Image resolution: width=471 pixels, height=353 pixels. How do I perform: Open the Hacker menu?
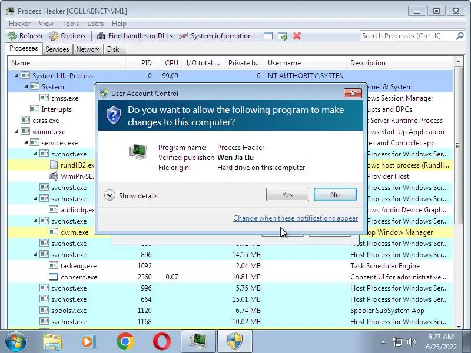tap(19, 24)
